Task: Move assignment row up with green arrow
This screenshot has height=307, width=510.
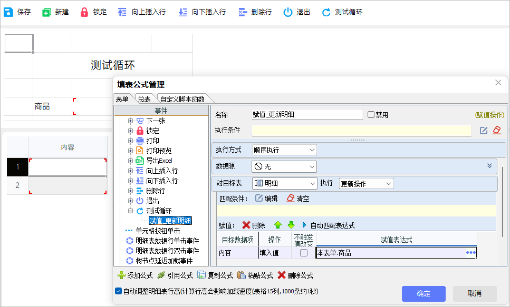Action: tap(278, 225)
